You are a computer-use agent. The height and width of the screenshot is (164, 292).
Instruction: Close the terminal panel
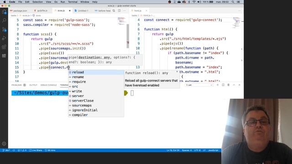tap(239, 85)
